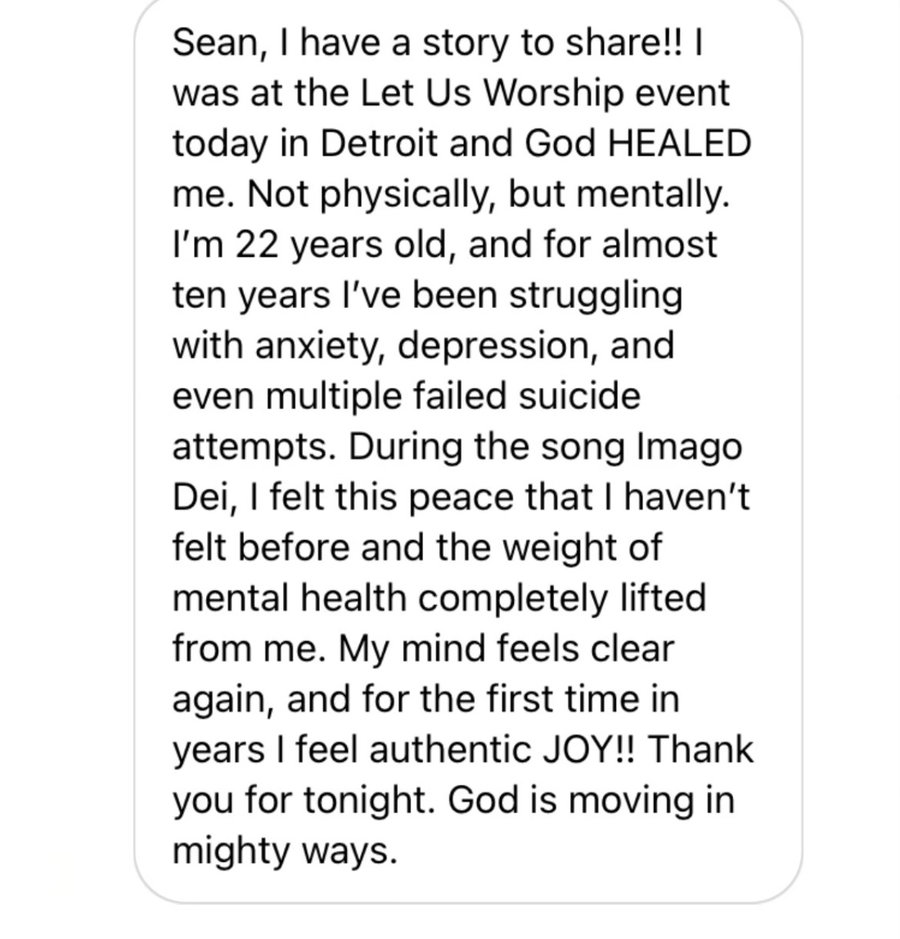Select the word Thank in the message
The height and width of the screenshot is (939, 900).
pyautogui.click(x=702, y=750)
